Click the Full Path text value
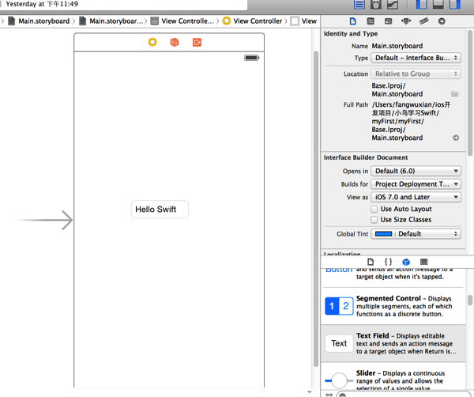The height and width of the screenshot is (397, 474). (411, 121)
